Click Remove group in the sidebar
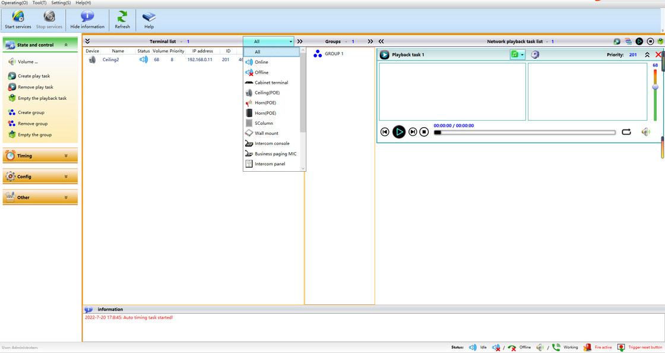Image resolution: width=665 pixels, height=353 pixels. click(32, 124)
